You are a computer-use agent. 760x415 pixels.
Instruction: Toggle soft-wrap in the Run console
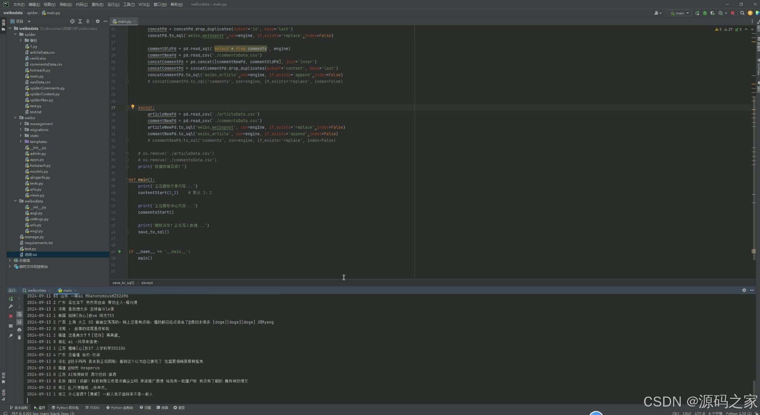point(19,315)
